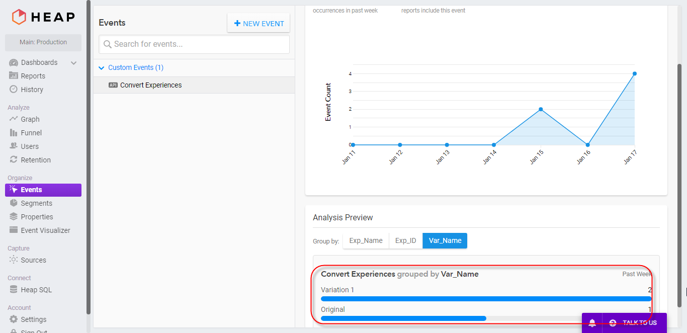This screenshot has width=687, height=333.
Task: Open the notification bell icon
Action: click(x=592, y=323)
